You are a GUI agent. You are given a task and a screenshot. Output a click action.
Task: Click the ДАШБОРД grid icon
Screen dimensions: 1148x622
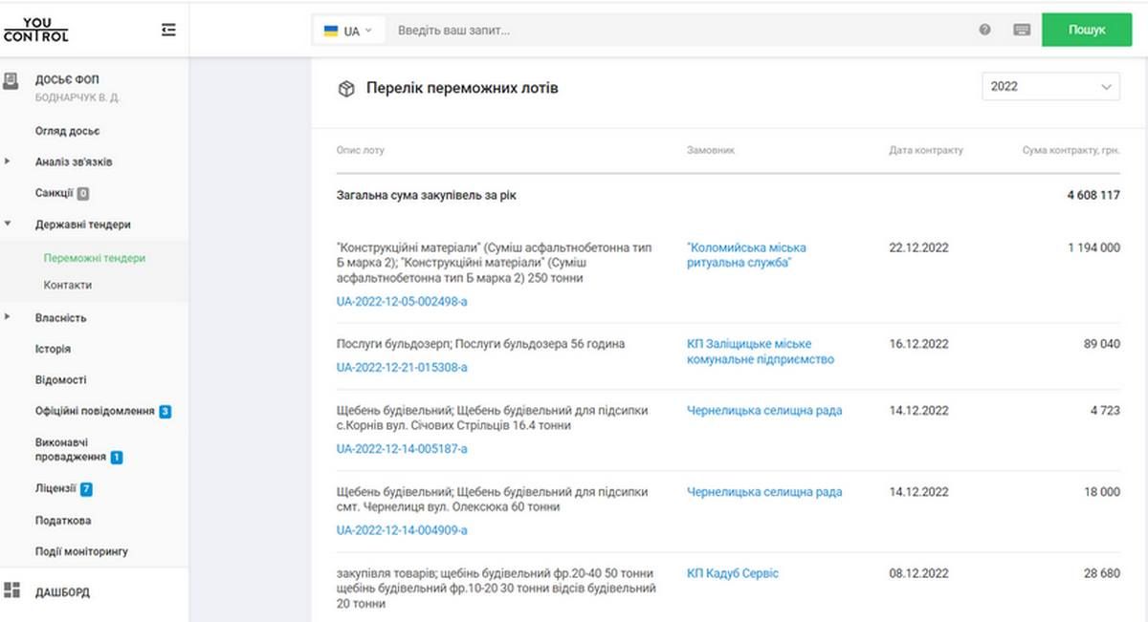click(11, 590)
